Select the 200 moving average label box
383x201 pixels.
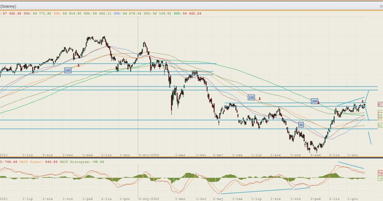point(314,101)
